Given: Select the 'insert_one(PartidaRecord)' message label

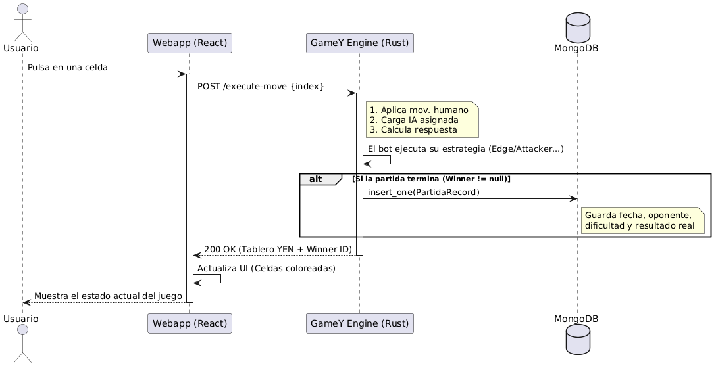Looking at the screenshot, I should coord(423,192).
